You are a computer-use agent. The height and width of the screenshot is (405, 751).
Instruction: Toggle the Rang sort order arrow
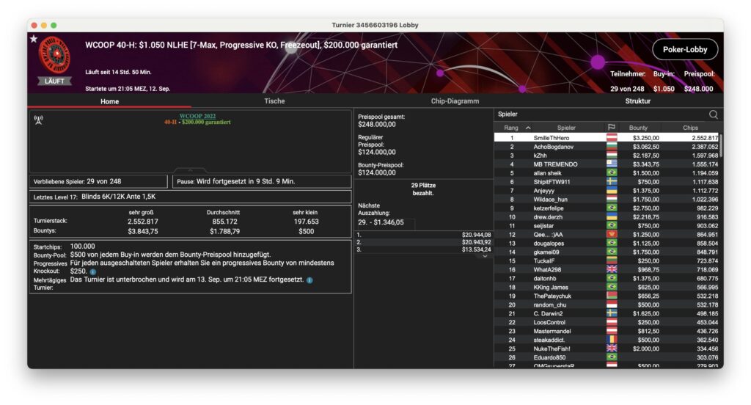528,128
